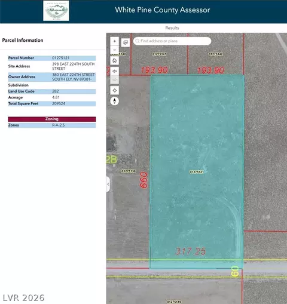Screen dimensions: 287x304
Task: Select parcel number value 01275121
Action: pos(61,58)
